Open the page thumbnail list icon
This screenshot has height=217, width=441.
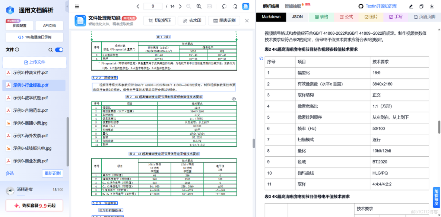(77, 6)
